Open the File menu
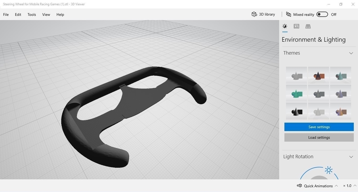 point(6,14)
